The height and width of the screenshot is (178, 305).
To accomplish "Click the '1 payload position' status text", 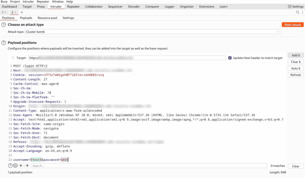I will 20,172.
